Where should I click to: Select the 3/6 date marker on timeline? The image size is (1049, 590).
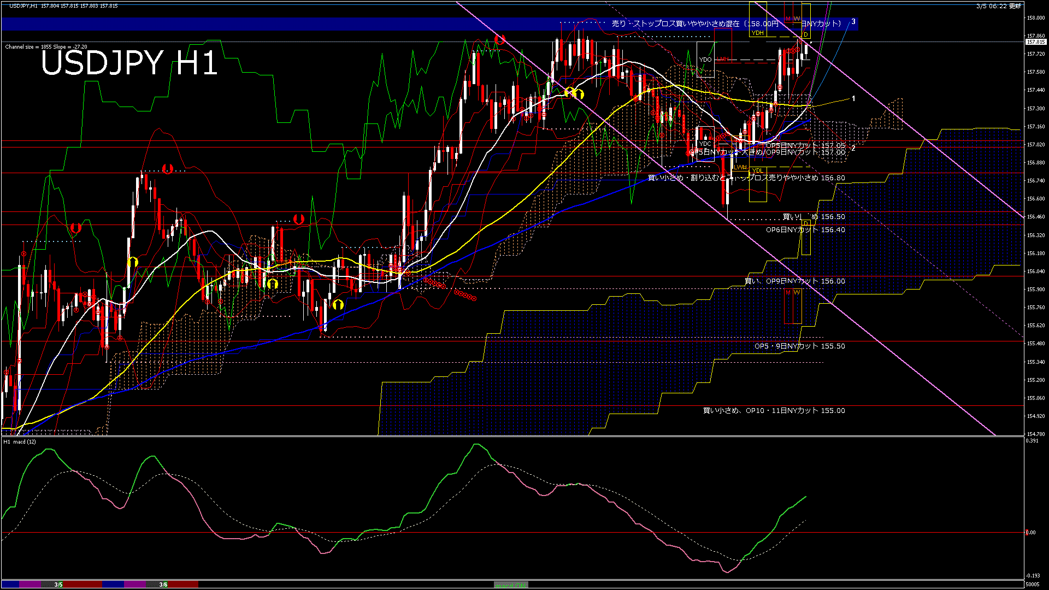163,585
